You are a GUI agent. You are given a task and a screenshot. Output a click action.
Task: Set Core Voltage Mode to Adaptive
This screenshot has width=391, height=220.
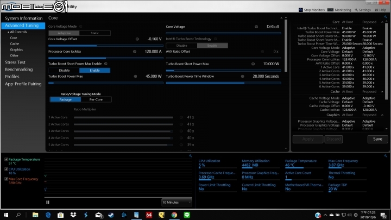(x=64, y=33)
